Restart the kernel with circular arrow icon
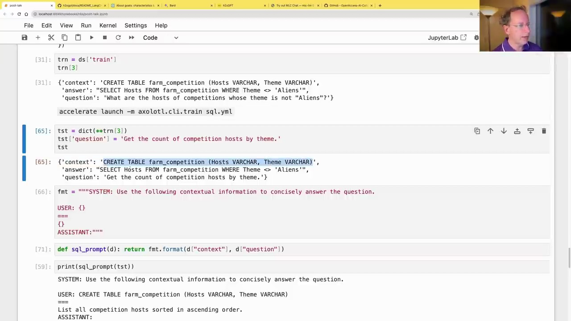Viewport: 571px width, 321px height. (x=118, y=37)
